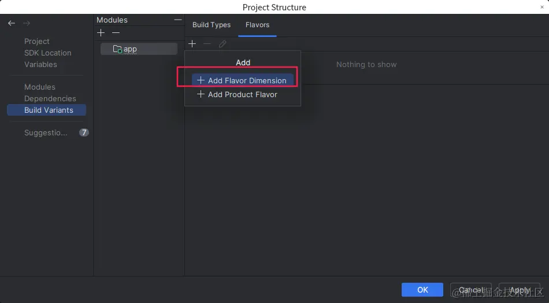The width and height of the screenshot is (549, 303).
Task: Open the Project settings section
Action: point(37,41)
